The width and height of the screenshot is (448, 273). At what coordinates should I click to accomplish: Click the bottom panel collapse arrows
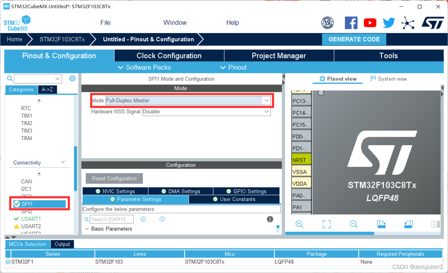coord(10,237)
